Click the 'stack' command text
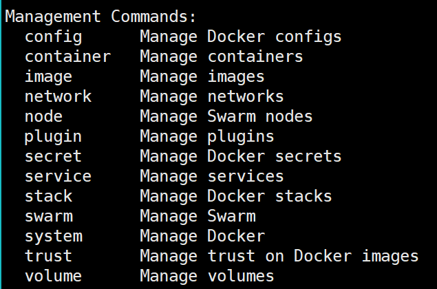Image resolution: width=437 pixels, height=289 pixels. (x=48, y=196)
